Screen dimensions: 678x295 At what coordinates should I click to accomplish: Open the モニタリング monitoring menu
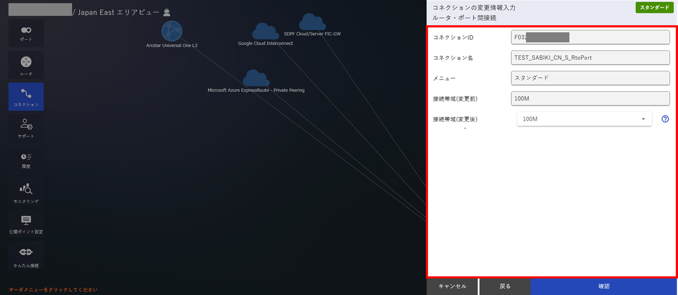26,193
